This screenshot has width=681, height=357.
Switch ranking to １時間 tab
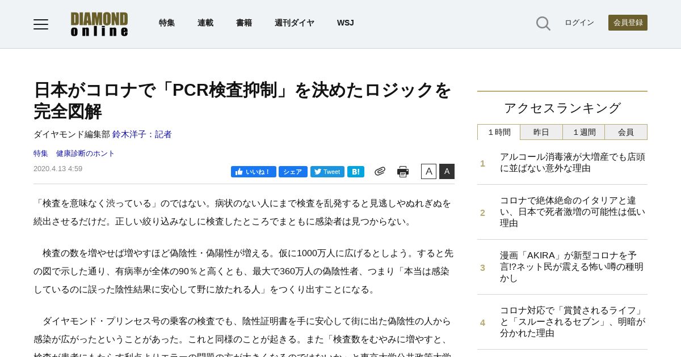(x=499, y=132)
